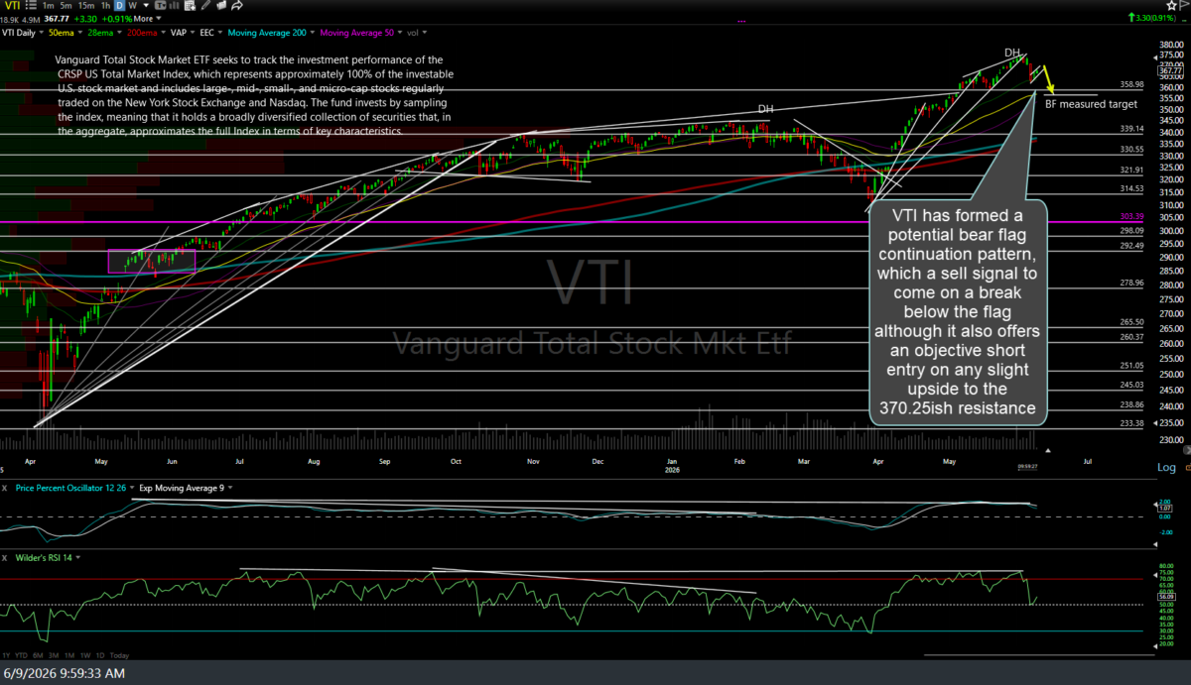Click the 321.91 price level label
Viewport: 1191px width, 685px height.
click(1132, 171)
